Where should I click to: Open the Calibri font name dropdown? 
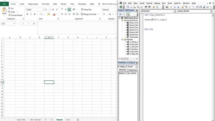click(x=43, y=9)
